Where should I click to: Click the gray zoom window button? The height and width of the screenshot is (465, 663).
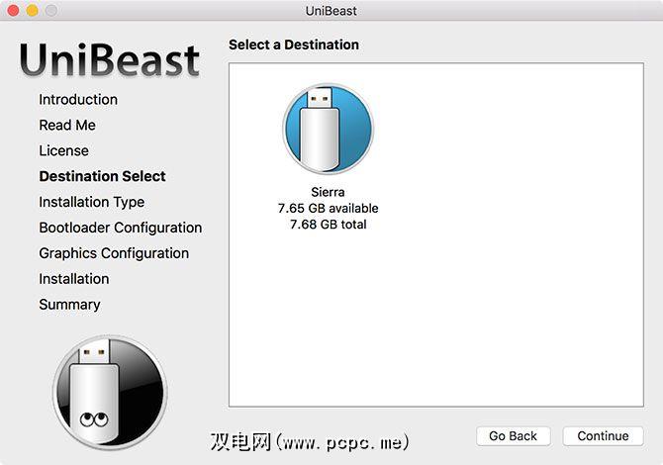[50, 11]
